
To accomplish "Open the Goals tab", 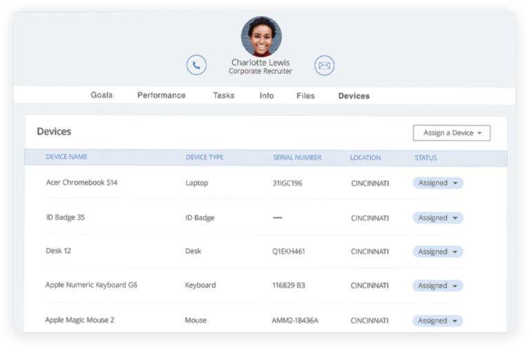I will pos(101,96).
